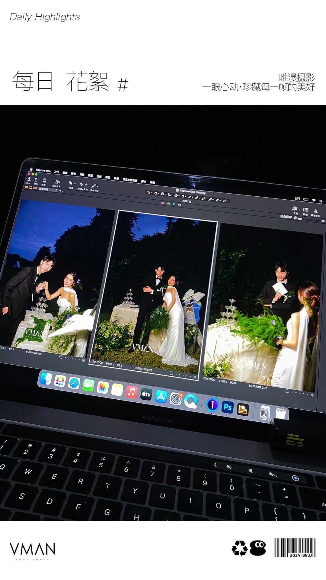
Task: Click the zoom-in magnifier at slider's right end
Action: [x=323, y=221]
